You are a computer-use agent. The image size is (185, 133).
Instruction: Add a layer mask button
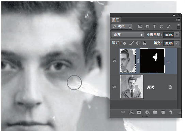click(139, 112)
